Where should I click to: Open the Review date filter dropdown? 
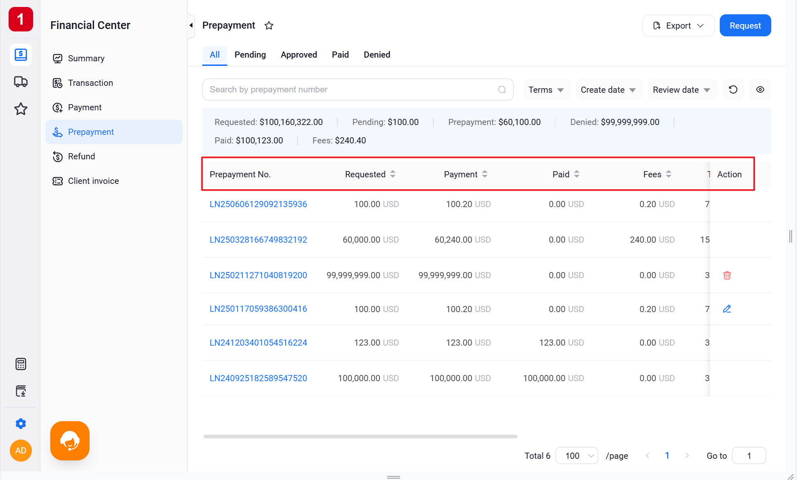[x=682, y=90]
